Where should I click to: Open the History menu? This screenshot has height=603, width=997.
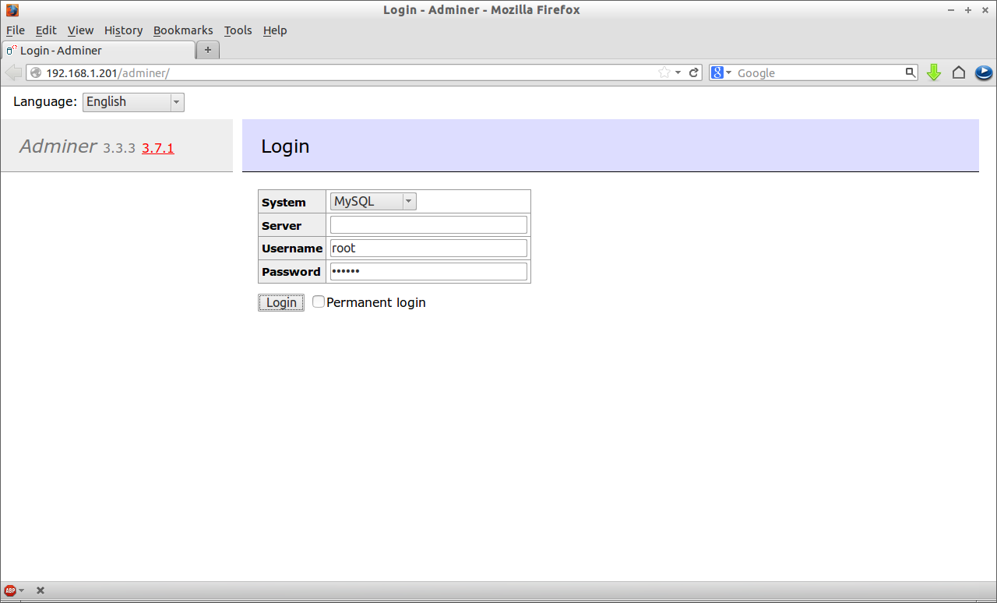click(123, 30)
